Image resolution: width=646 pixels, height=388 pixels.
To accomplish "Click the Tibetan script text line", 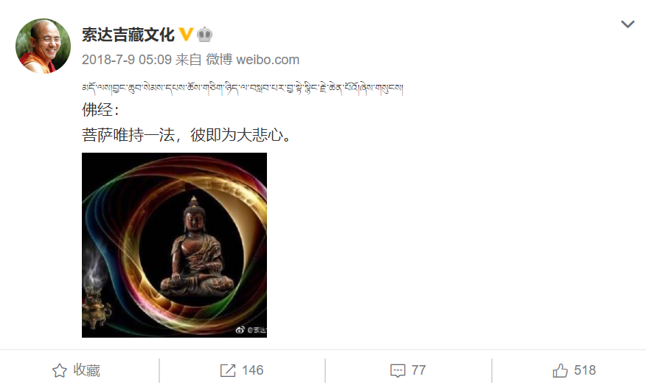I will [242, 88].
